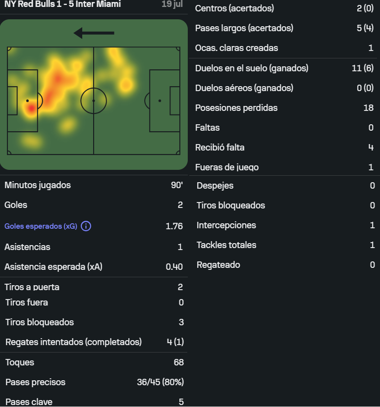Image resolution: width=380 pixels, height=407 pixels.
Task: Click the attack direction arrow
Action: coord(94,33)
